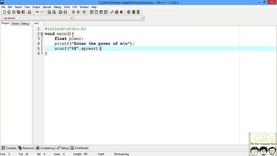Viewport: 277px width, 156px height.
Task: Open the Search menu
Action: [18, 7]
